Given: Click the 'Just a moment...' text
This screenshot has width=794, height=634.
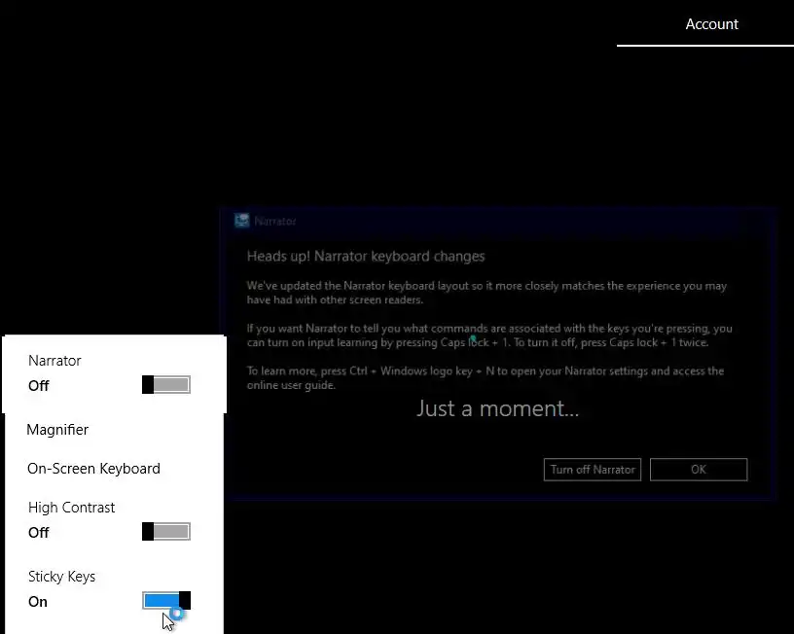Looking at the screenshot, I should (x=497, y=408).
